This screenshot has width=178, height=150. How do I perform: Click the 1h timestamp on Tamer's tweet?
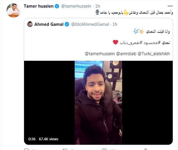click(98, 6)
